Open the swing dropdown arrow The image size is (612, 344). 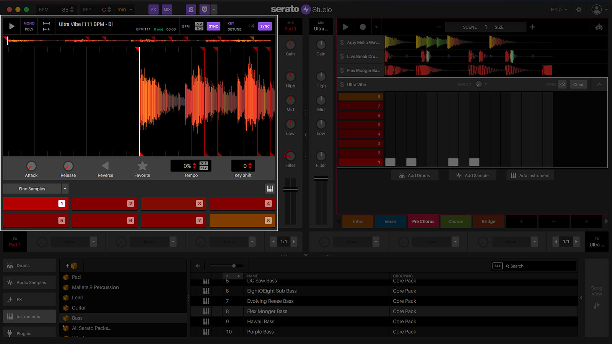[486, 84]
